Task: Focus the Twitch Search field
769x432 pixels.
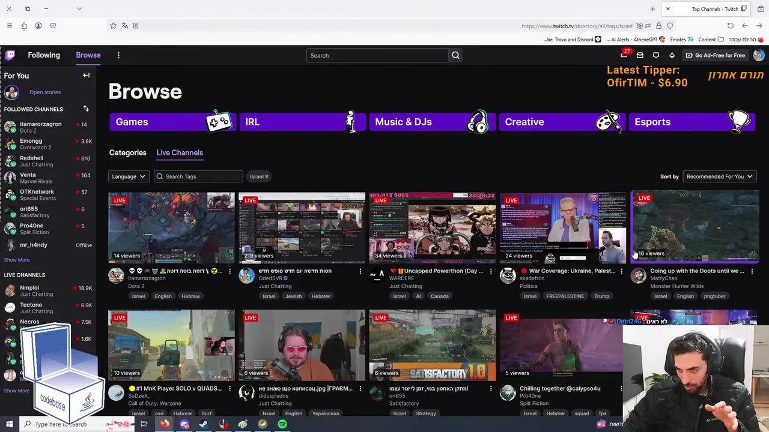Action: tap(377, 55)
